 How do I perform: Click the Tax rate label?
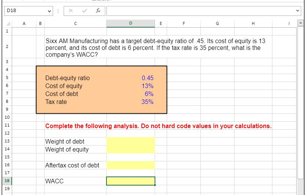pos(56,102)
